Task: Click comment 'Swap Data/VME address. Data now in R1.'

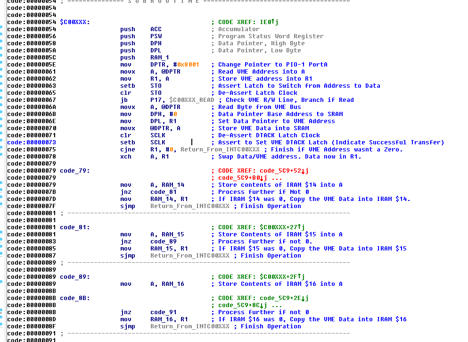Action: click(290, 157)
